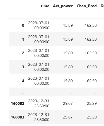
Task: Click the time cell in row 160082
Action: pos(39,103)
